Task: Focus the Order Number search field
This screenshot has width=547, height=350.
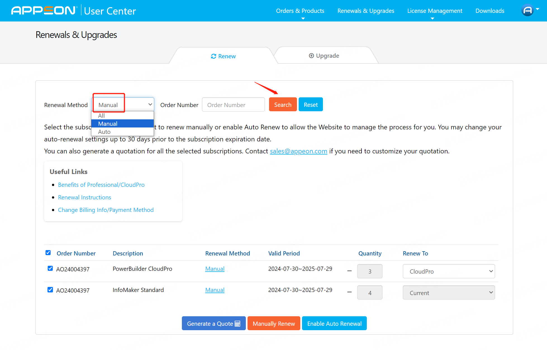Action: 233,105
